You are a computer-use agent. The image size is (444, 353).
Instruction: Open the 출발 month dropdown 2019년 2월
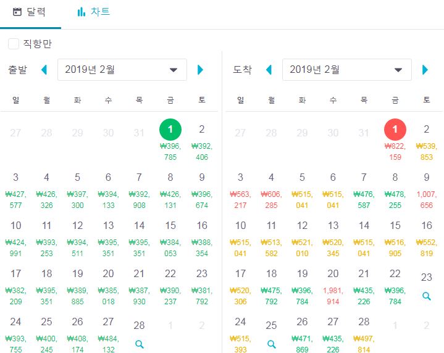click(122, 70)
